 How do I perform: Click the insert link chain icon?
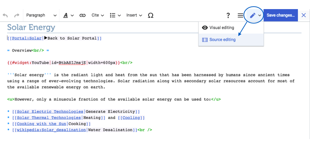point(83,15)
